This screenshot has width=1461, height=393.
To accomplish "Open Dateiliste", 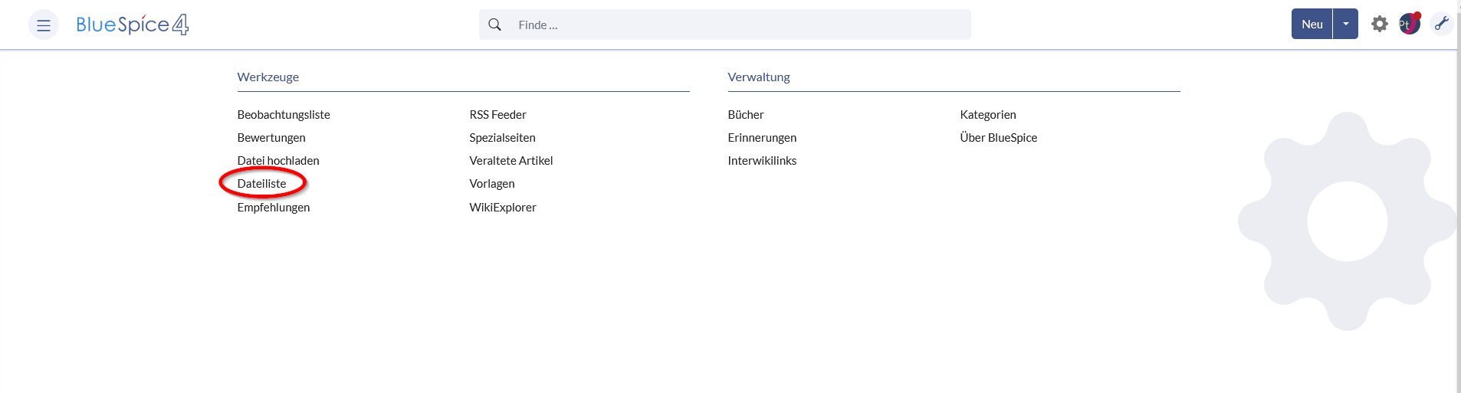I will click(261, 184).
